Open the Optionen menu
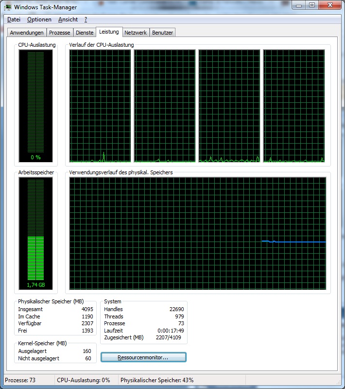The width and height of the screenshot is (345, 389). (x=39, y=19)
